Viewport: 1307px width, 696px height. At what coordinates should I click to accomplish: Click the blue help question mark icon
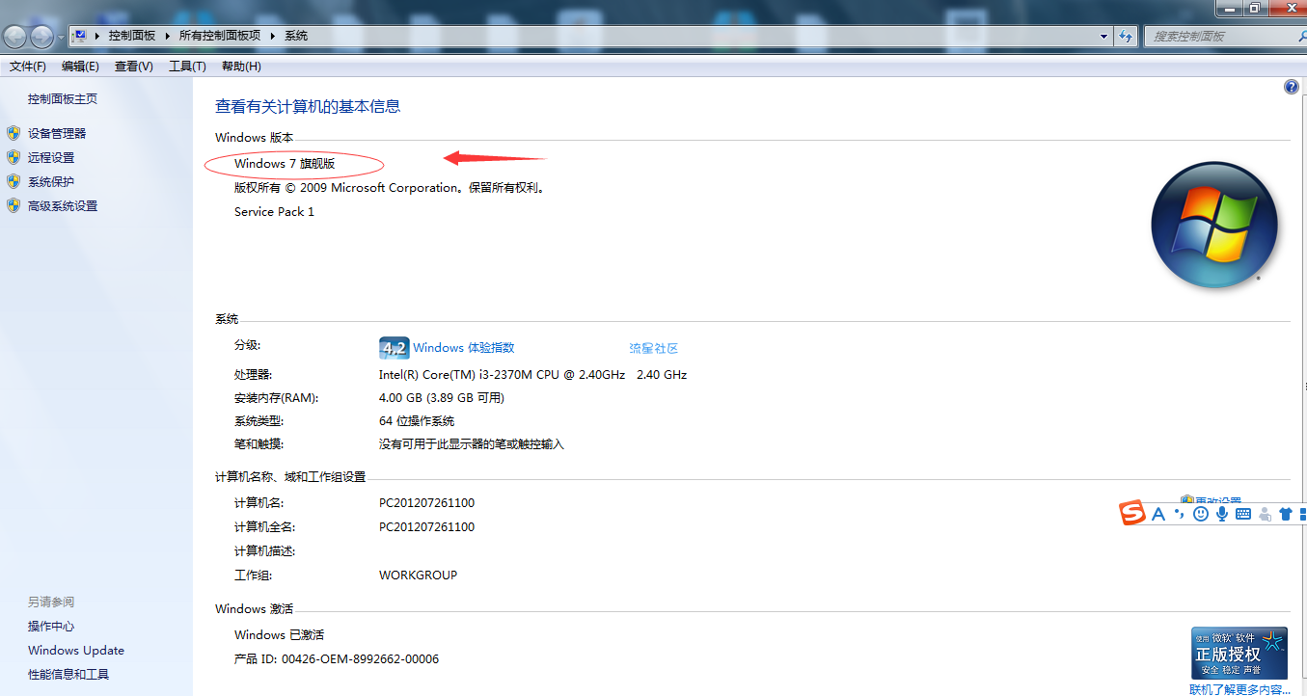click(x=1292, y=87)
